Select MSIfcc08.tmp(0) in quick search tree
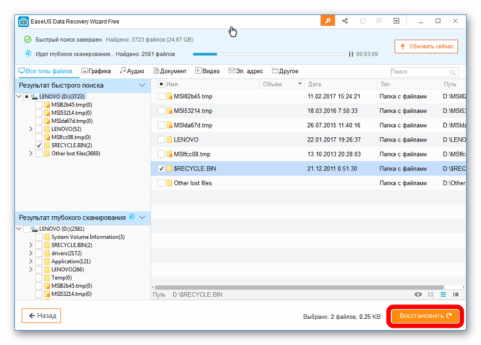 point(71,137)
